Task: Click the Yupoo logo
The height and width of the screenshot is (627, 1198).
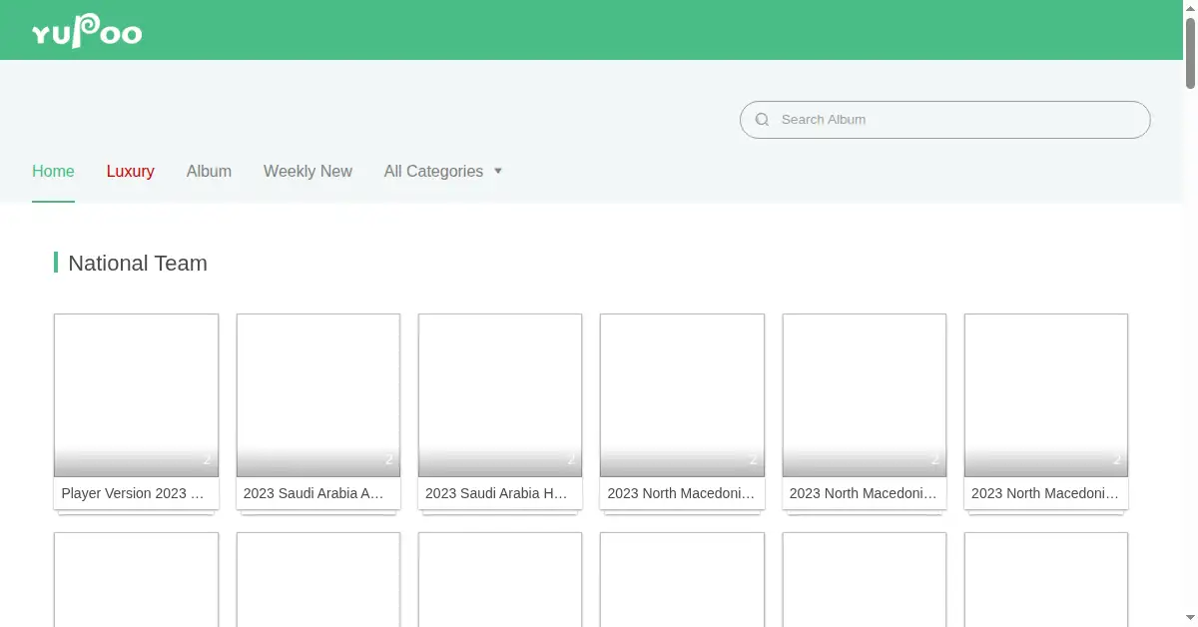Action: pos(87,30)
